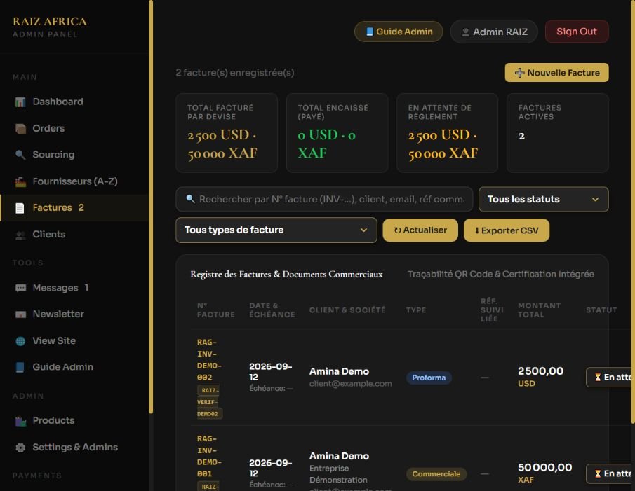The image size is (635, 491).
Task: Click the Dashboard chart icon
Action: (x=20, y=102)
